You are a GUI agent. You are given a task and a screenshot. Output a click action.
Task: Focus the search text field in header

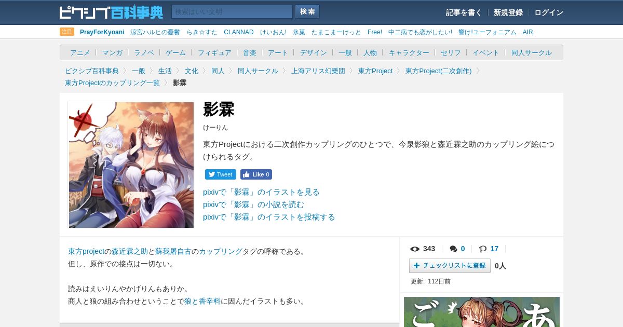232,11
